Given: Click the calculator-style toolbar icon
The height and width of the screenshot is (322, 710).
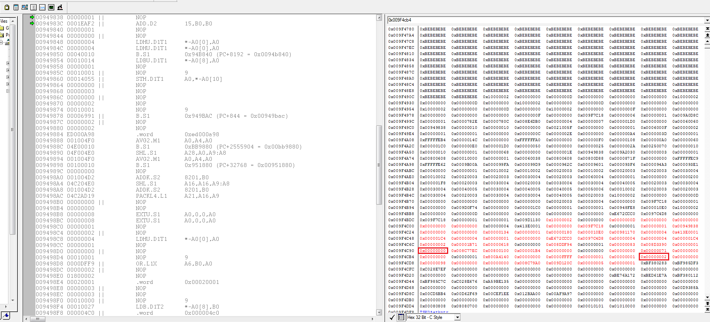Looking at the screenshot, I should coord(16,7).
